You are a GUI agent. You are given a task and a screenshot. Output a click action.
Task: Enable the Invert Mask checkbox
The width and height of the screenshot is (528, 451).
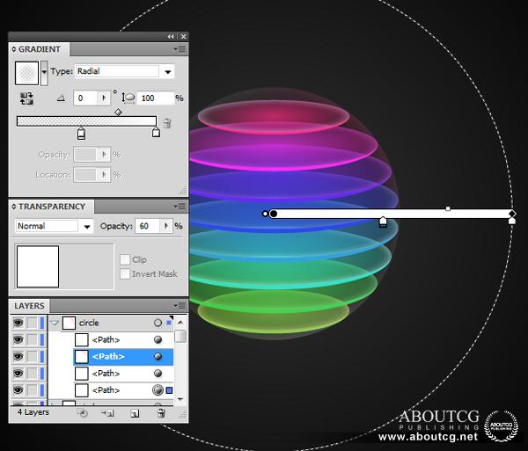pos(125,273)
